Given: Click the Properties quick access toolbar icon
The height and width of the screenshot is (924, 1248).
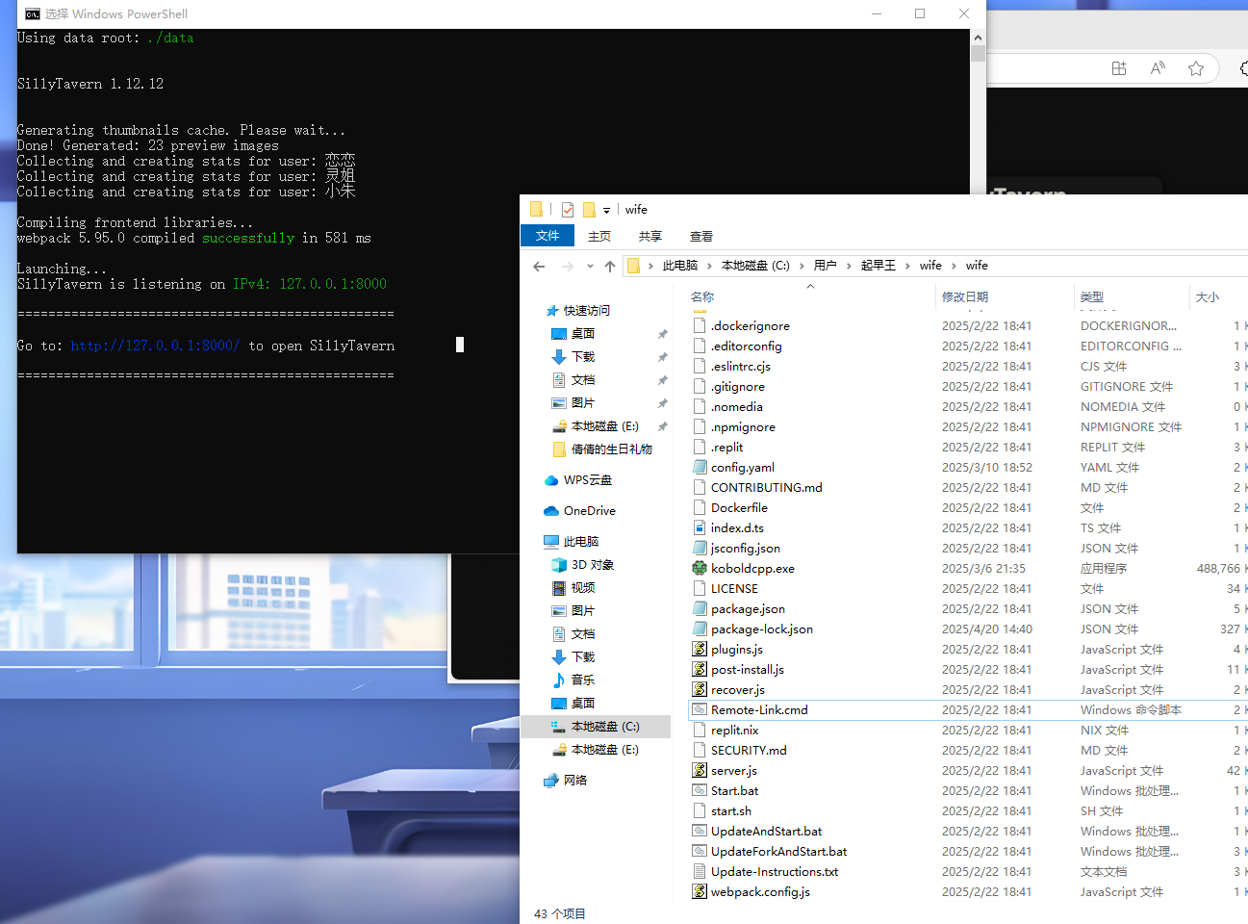Looking at the screenshot, I should tap(568, 209).
